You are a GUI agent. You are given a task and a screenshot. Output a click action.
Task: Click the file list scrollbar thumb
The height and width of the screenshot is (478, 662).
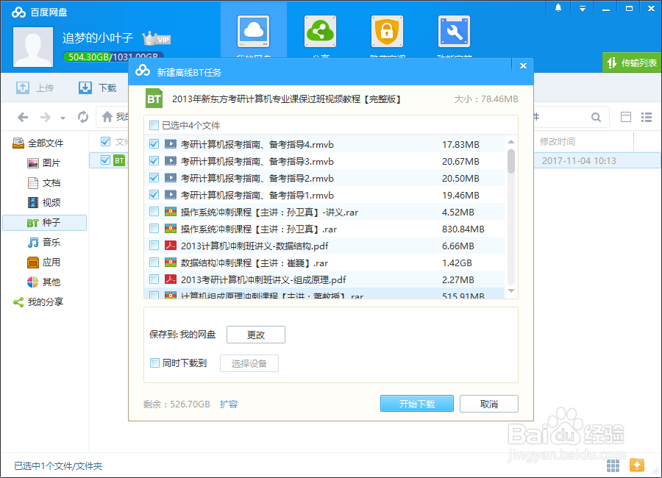[511, 161]
